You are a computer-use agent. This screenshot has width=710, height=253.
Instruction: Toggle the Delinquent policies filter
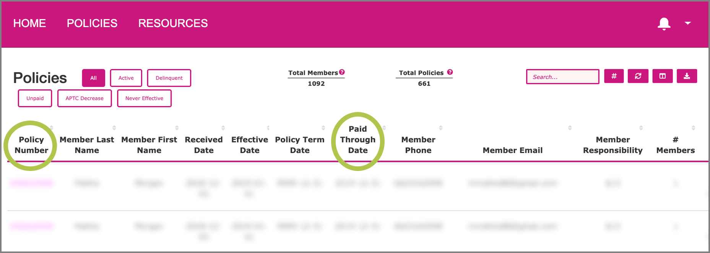pyautogui.click(x=169, y=78)
